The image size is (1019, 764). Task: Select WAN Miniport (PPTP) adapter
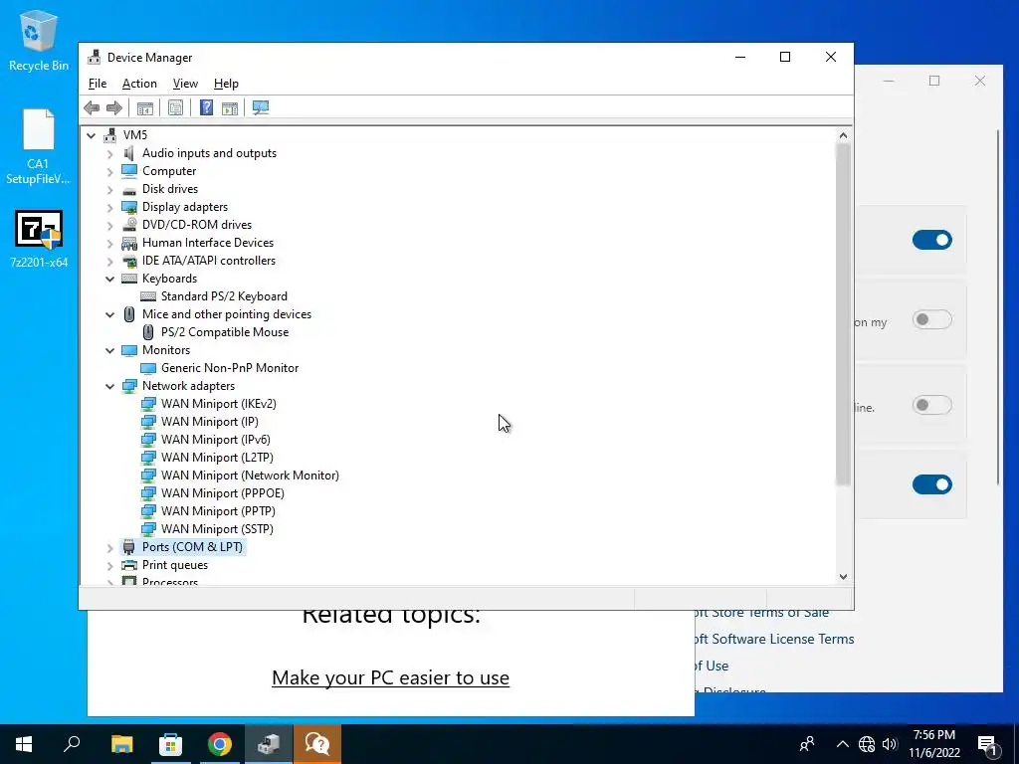218,511
